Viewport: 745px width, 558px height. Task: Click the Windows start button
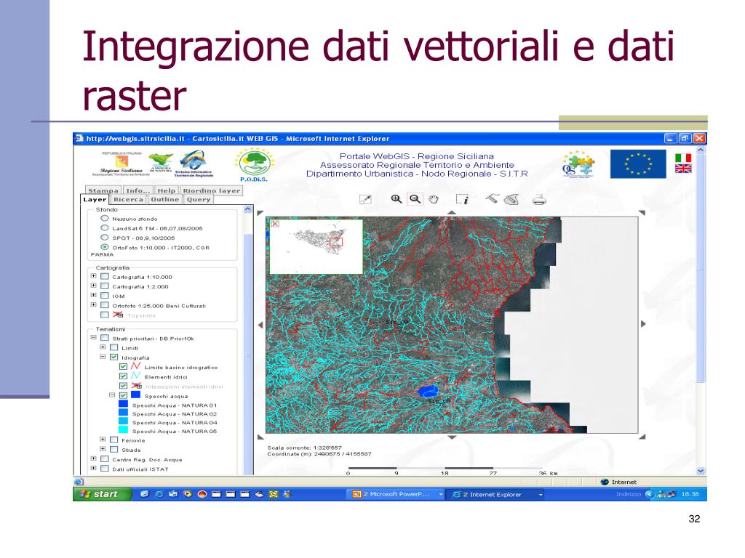point(102,494)
